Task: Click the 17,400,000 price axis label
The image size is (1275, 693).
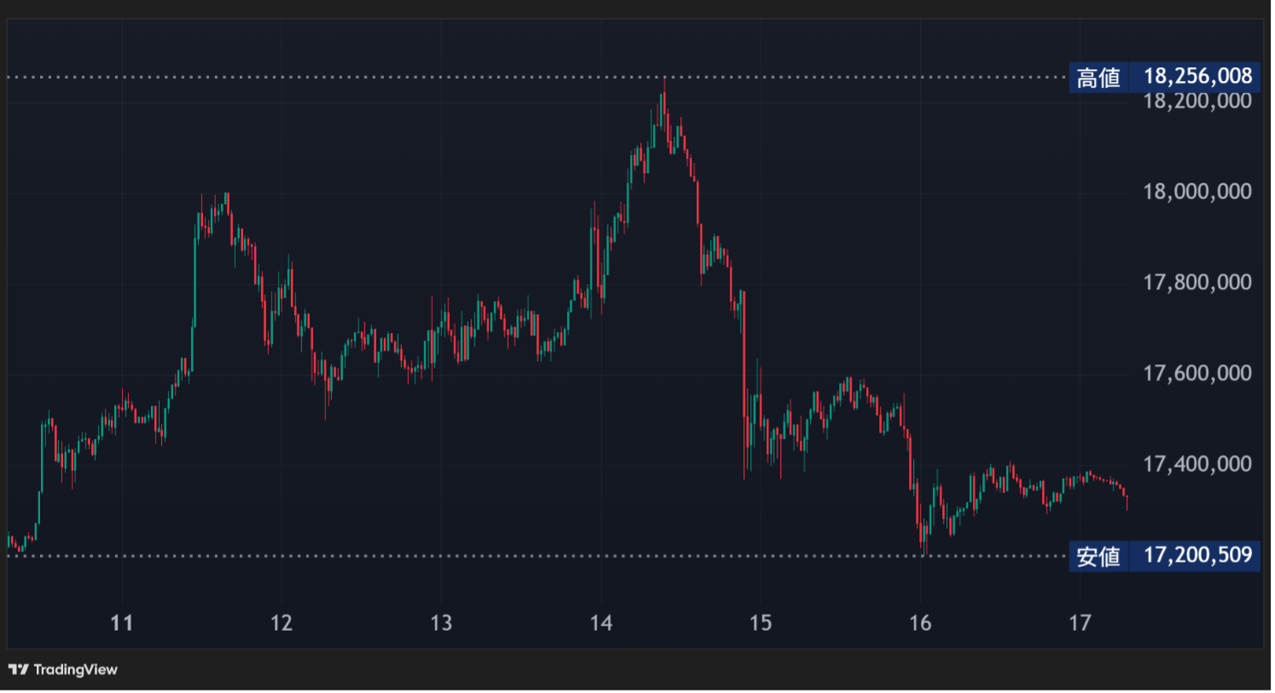Action: point(1197,464)
